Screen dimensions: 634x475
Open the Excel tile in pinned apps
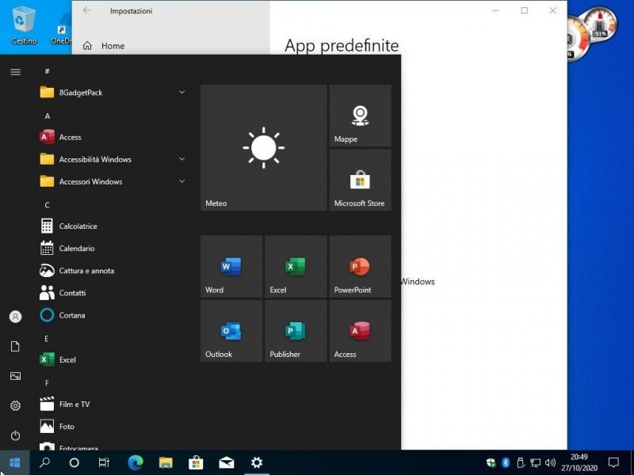(x=296, y=267)
